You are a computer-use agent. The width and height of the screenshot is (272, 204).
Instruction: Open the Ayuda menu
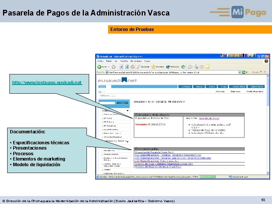click(147, 61)
